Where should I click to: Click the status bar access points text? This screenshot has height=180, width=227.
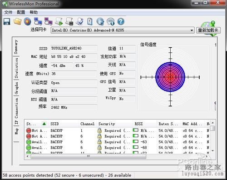click(x=67, y=175)
